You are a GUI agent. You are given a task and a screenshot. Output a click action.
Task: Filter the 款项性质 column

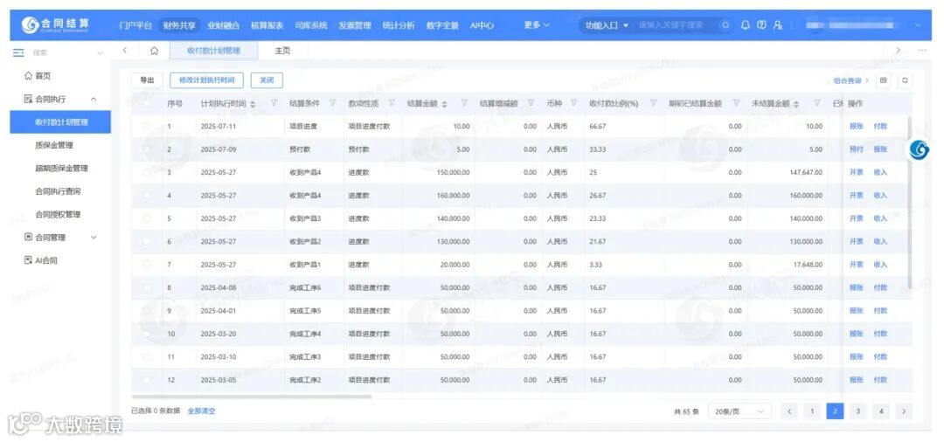392,103
